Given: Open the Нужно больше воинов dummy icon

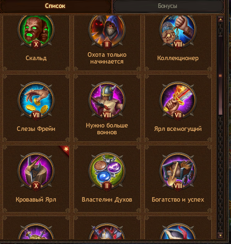Looking at the screenshot, I should click(107, 101).
